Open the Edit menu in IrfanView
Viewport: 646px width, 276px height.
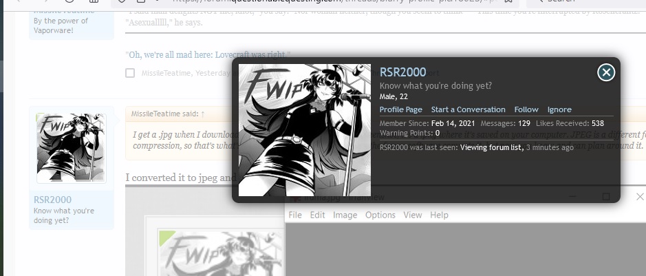coord(317,215)
